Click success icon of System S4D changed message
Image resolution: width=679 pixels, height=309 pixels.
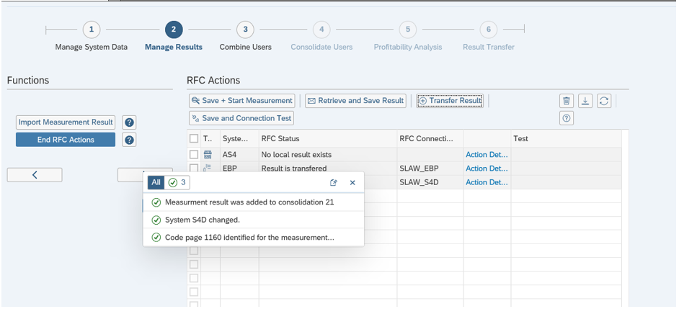(x=156, y=220)
